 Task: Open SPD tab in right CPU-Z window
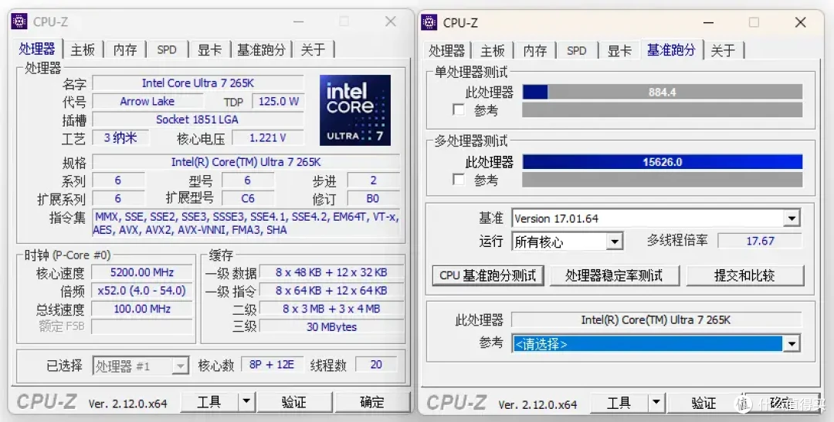click(x=577, y=50)
